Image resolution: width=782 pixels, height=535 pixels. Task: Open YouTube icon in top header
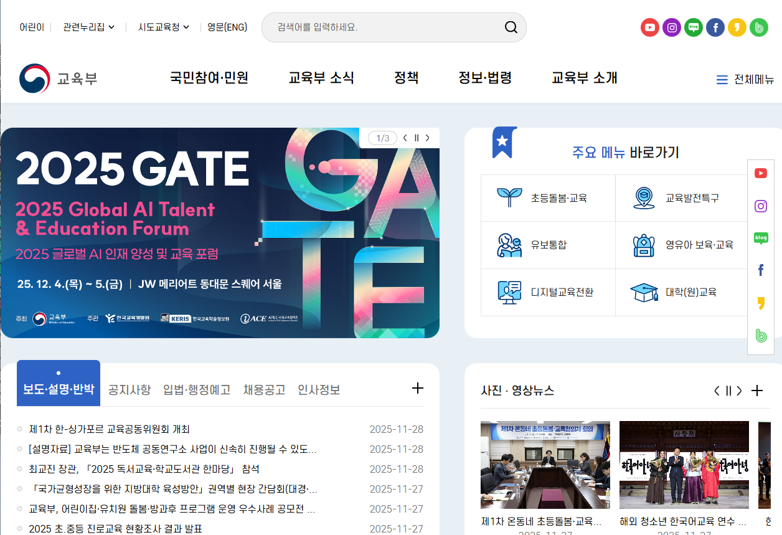click(x=650, y=27)
